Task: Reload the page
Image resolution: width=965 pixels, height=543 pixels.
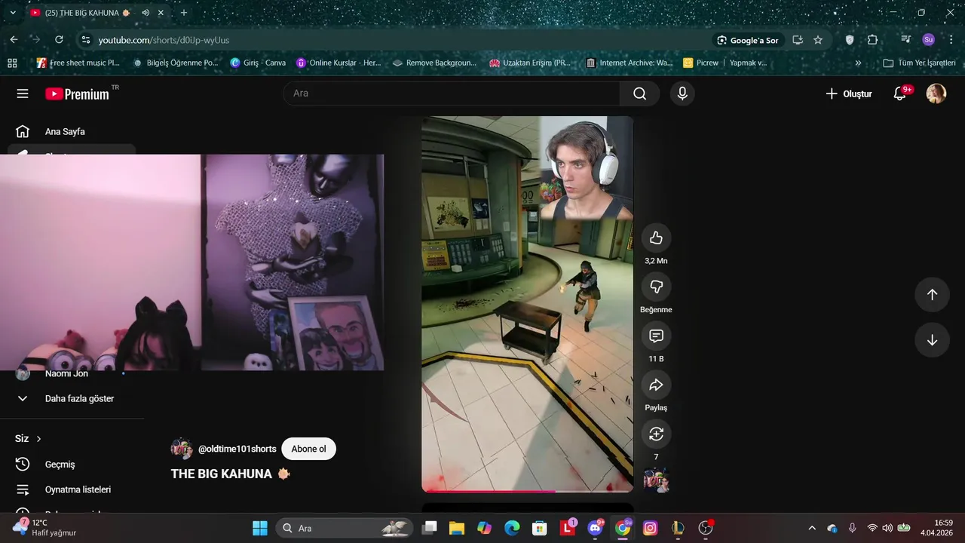Action: click(59, 40)
